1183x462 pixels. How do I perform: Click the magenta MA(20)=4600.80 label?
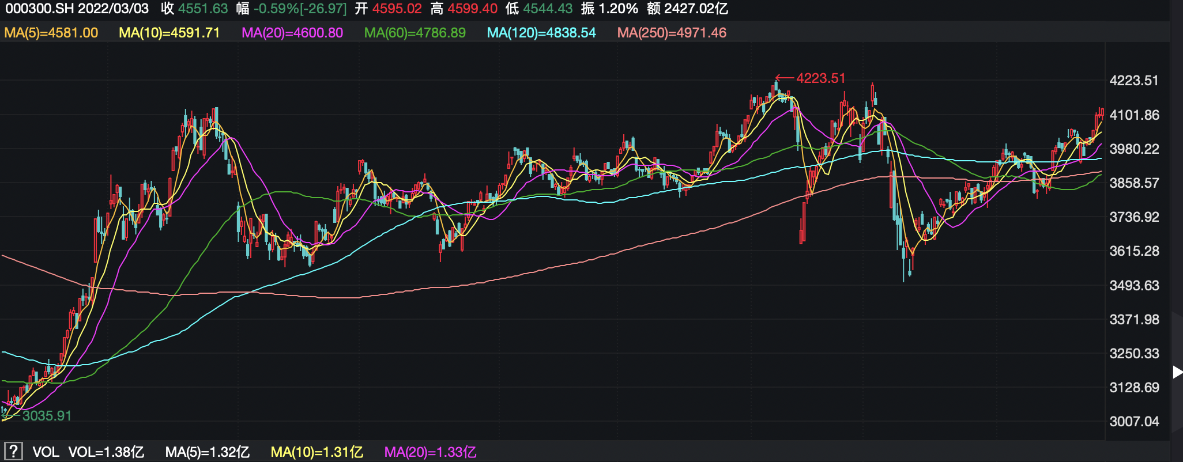292,33
